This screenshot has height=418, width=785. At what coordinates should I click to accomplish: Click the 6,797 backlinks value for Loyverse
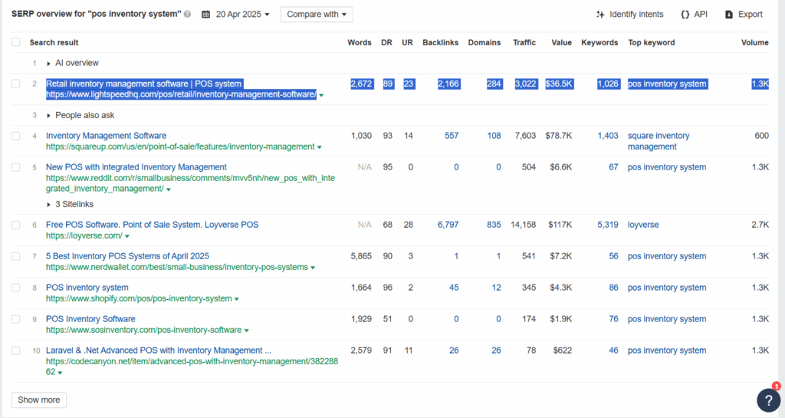[x=448, y=225]
